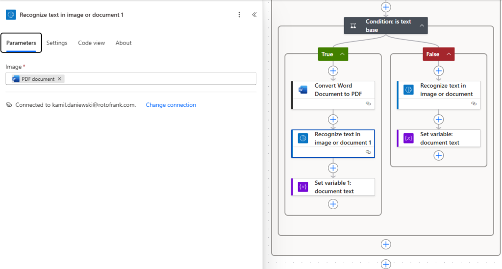Add a step at the bottom of the canvas
This screenshot has height=269, width=502.
tap(386, 264)
